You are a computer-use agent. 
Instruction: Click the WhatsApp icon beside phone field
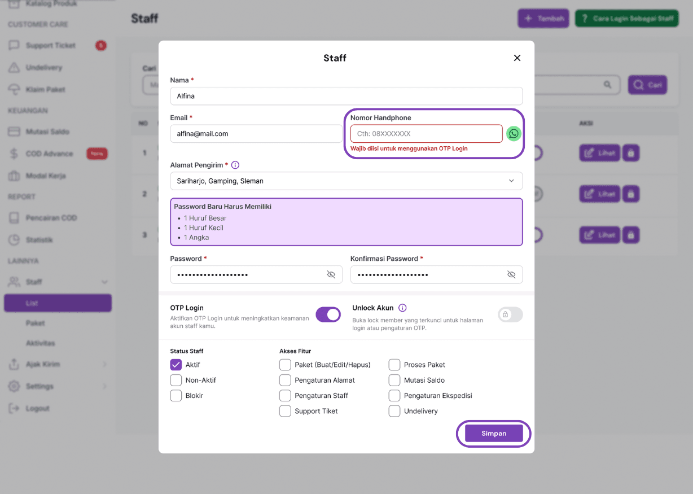pos(514,134)
